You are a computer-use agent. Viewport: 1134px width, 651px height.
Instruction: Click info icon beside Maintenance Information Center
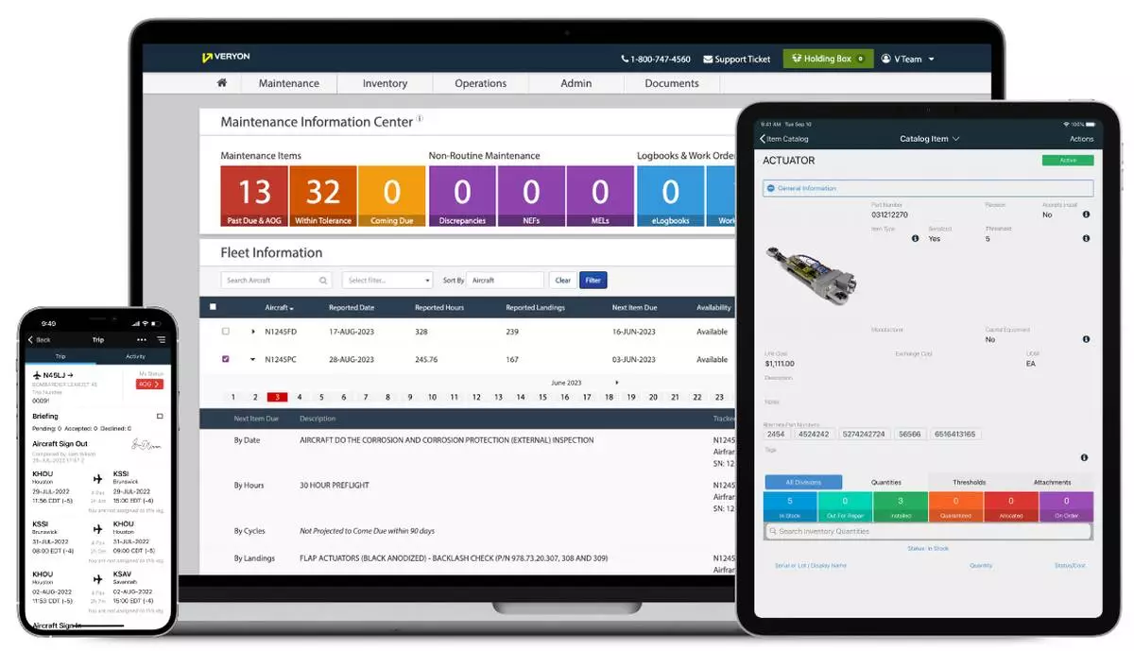(421, 120)
